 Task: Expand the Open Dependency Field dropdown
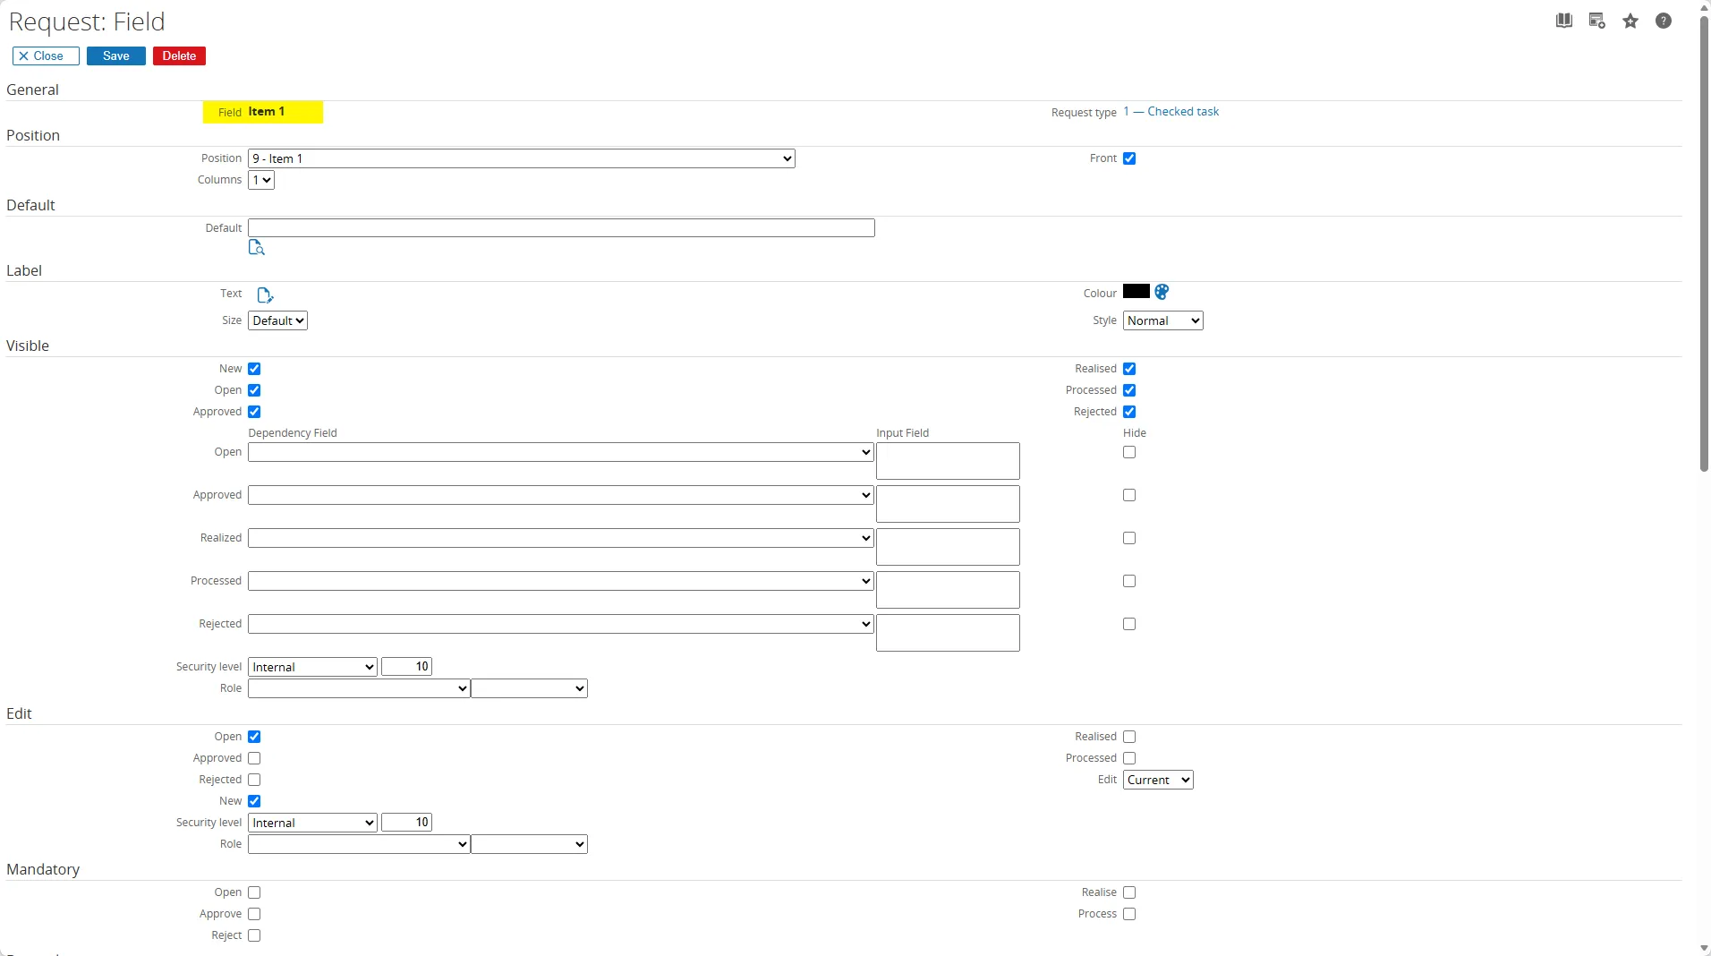(x=561, y=452)
